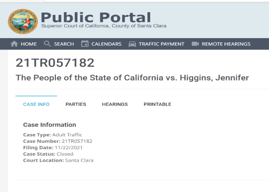Switch to the CASE INFO tab
Image resolution: width=269 pixels, height=192 pixels.
(x=36, y=104)
